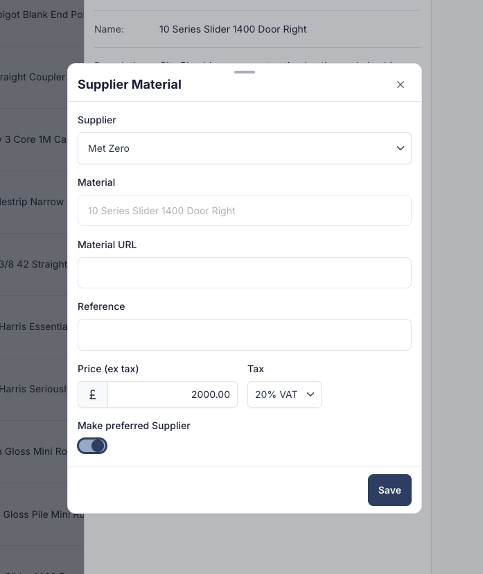This screenshot has height=574, width=483.
Task: Close the Supplier Material dialog with X
Action: pos(400,85)
